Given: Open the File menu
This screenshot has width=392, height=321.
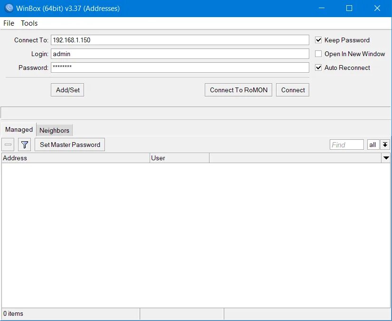Looking at the screenshot, I should [9, 23].
